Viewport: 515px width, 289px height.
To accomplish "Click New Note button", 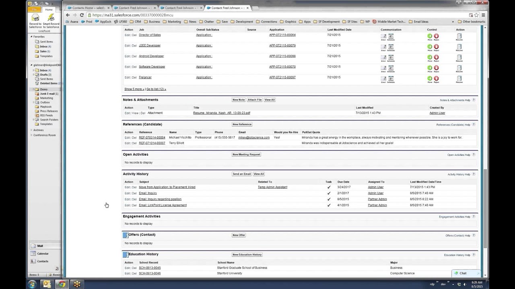I will click(x=239, y=100).
